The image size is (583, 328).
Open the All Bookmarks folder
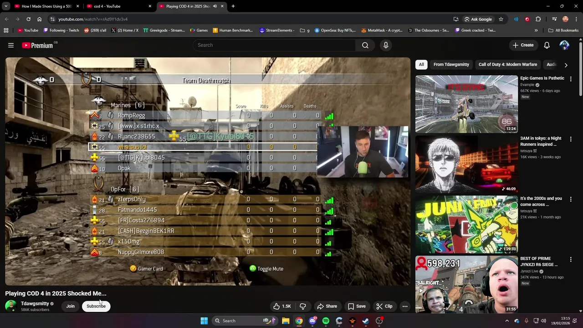click(563, 31)
